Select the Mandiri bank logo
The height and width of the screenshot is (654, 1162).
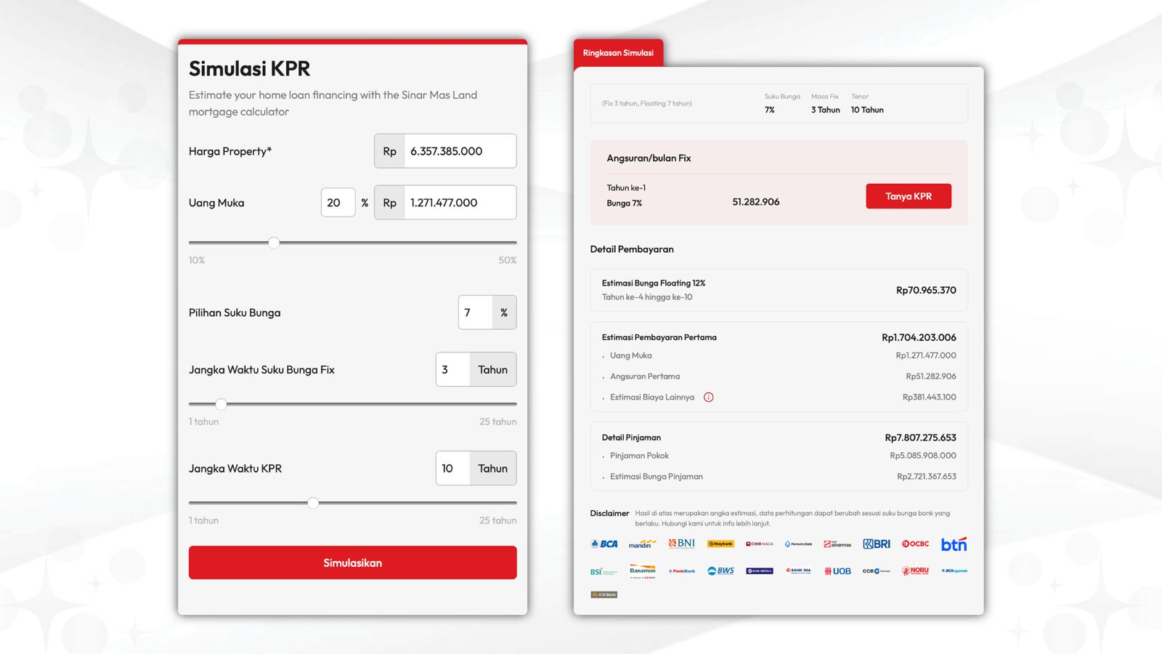point(642,544)
